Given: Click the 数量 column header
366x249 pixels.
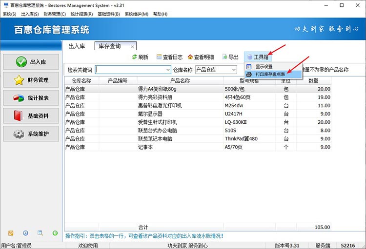Looking at the screenshot, I should click(313, 81).
